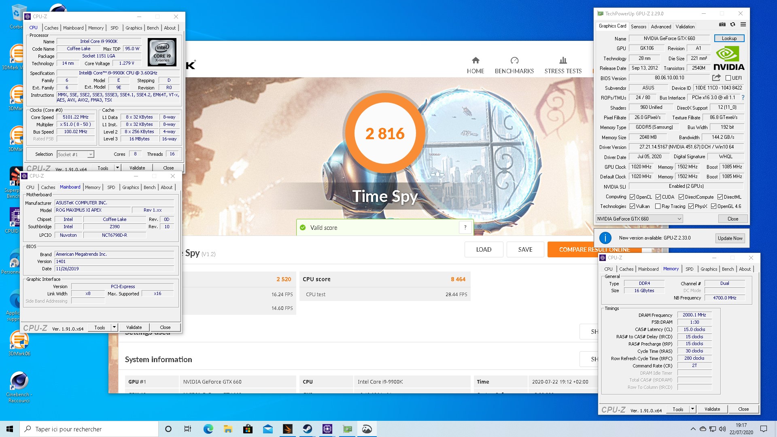Open 3DMark06 desktop shortcut
Image resolution: width=777 pixels, height=437 pixels.
tap(19, 343)
